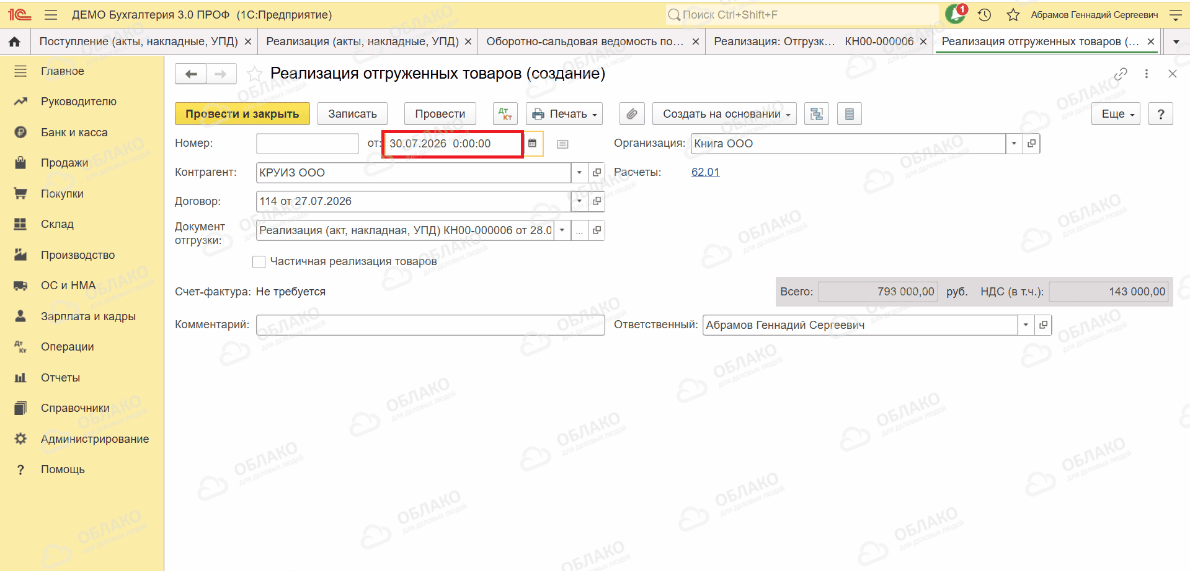The image size is (1190, 571).
Task: Open favorites star in top bar
Action: [x=1013, y=15]
